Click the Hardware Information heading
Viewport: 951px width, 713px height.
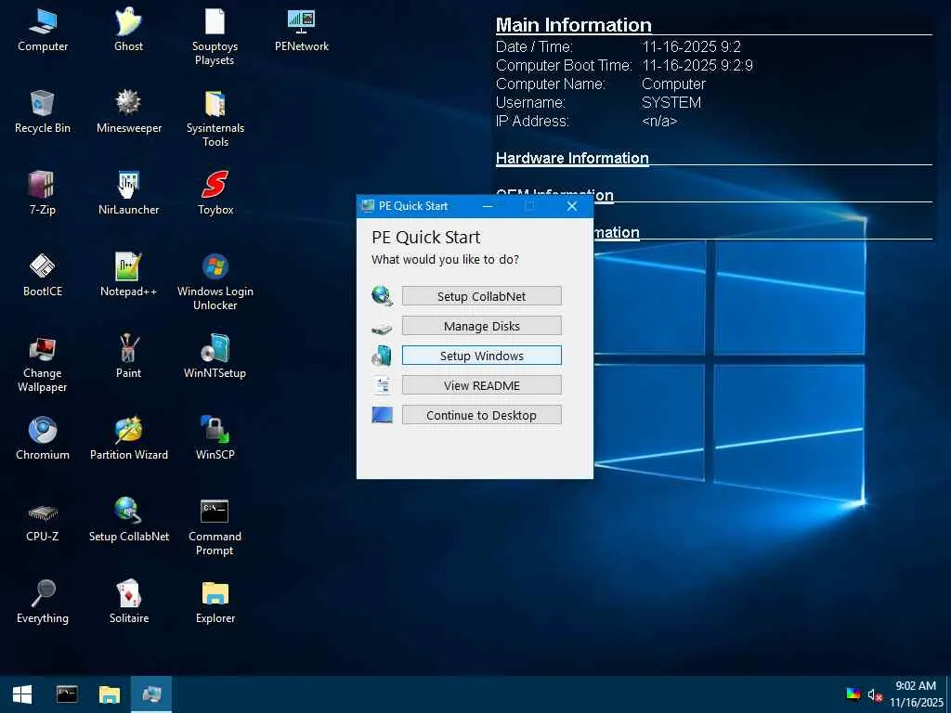click(572, 158)
